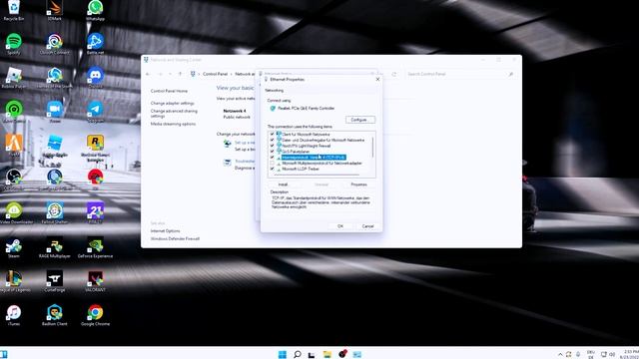The image size is (639, 359).
Task: Launch the CurseForge desktop shortcut
Action: (54, 281)
